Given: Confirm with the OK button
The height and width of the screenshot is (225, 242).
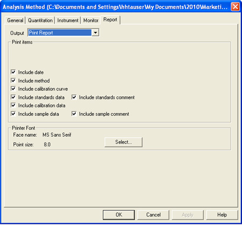Looking at the screenshot, I should 119,215.
